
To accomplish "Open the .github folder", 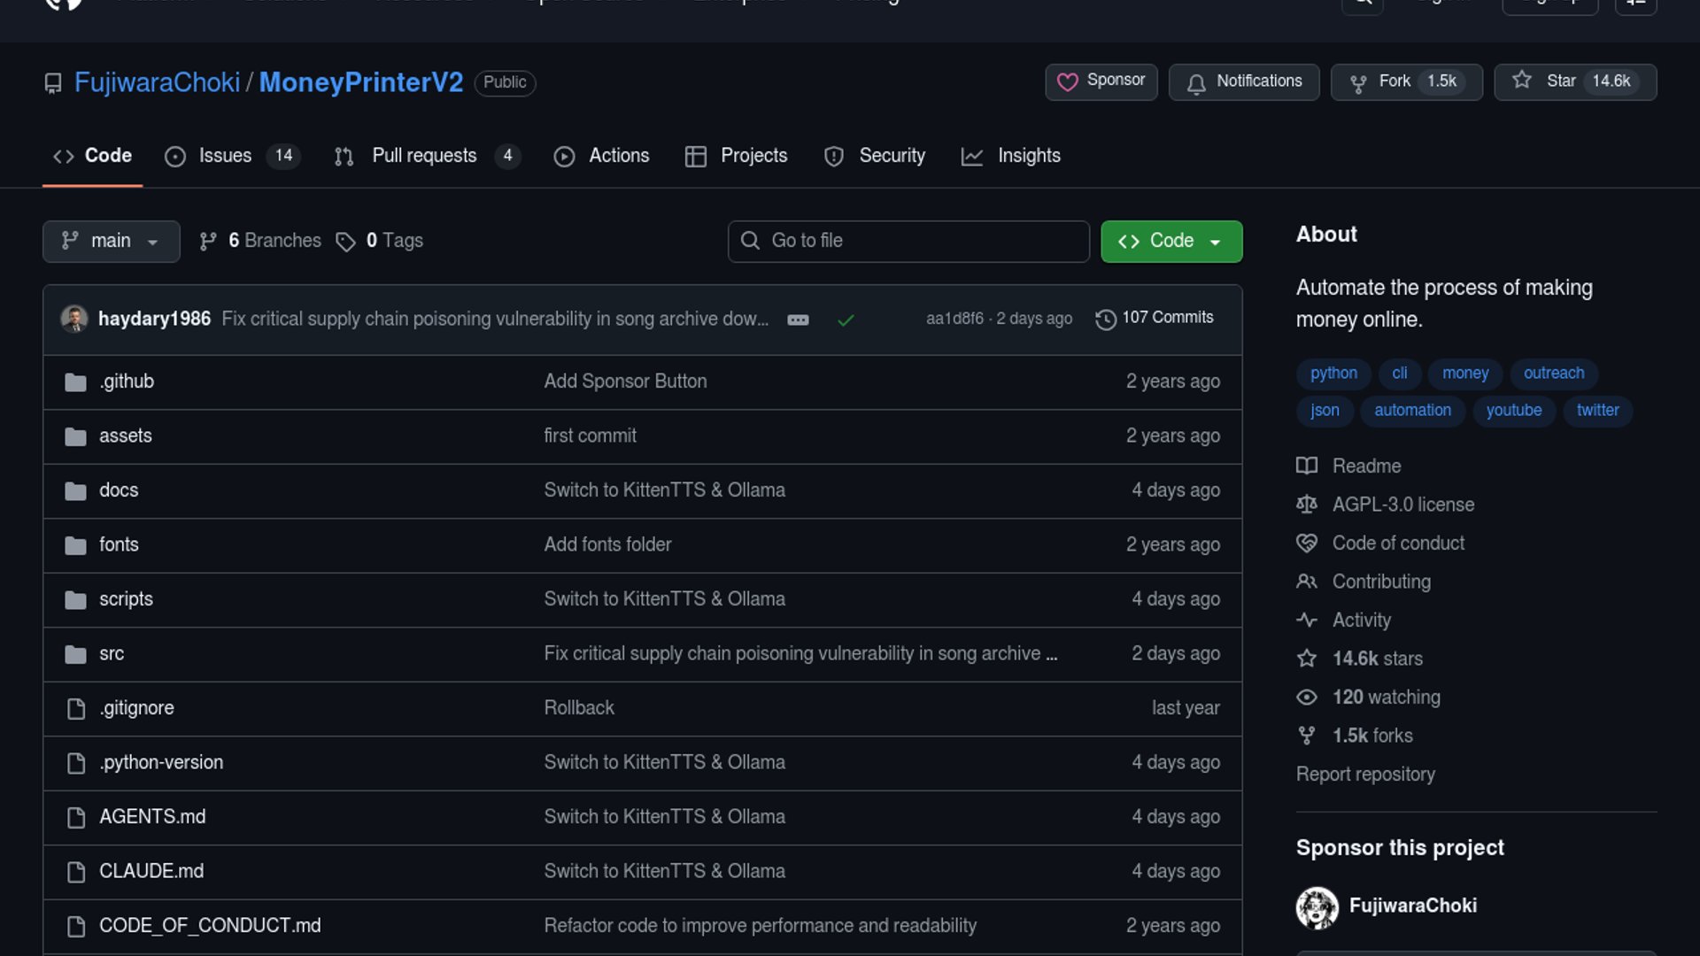I will click(x=127, y=382).
